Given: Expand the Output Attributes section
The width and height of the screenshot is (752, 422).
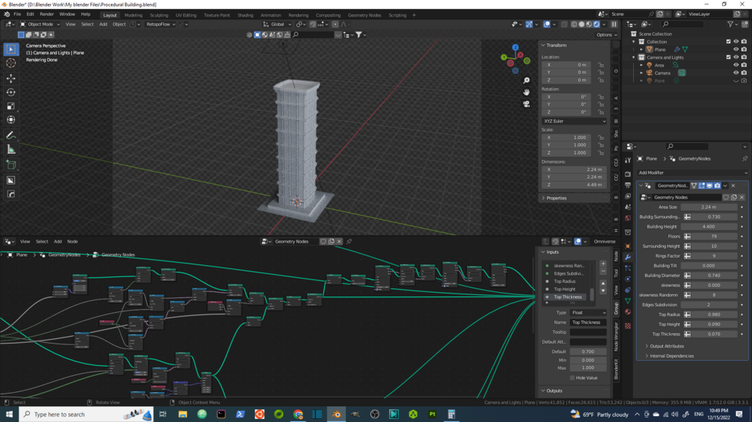Looking at the screenshot, I should click(x=666, y=347).
